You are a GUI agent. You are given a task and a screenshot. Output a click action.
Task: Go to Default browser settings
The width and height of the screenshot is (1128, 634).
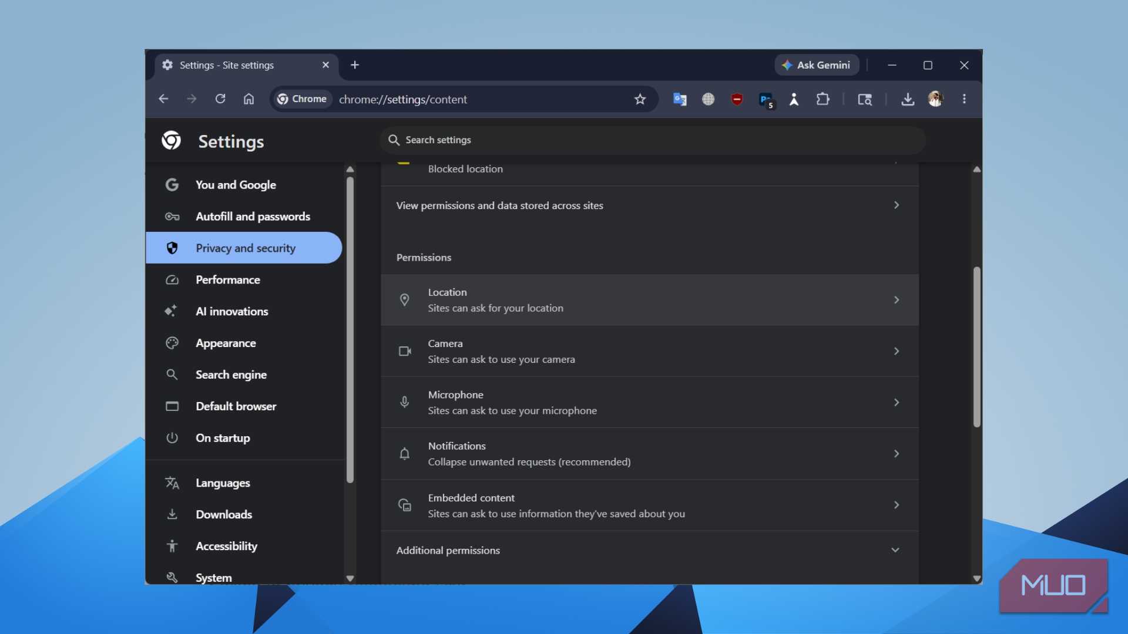coord(244,406)
